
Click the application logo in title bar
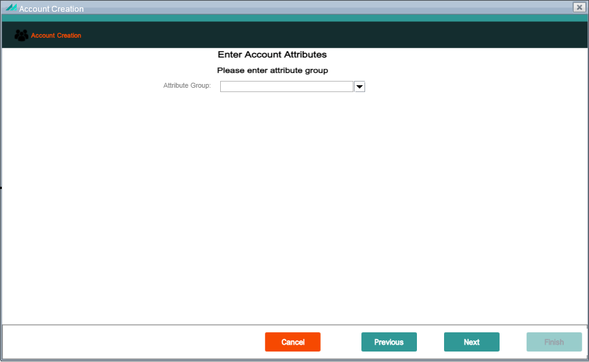tap(11, 7)
